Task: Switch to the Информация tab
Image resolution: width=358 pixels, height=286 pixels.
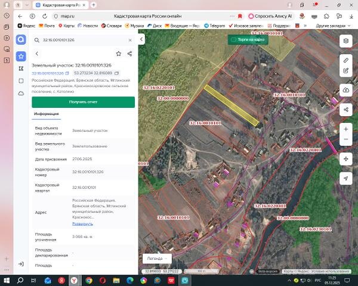Action: click(47, 114)
